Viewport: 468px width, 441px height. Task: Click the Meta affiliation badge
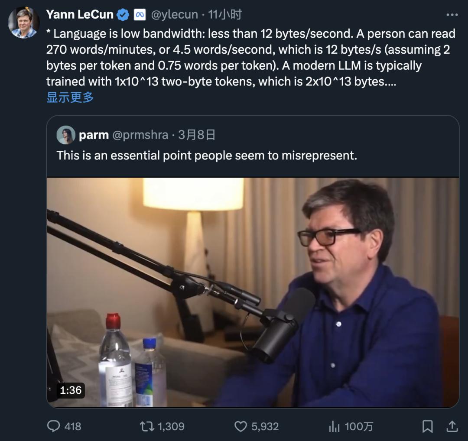tap(140, 15)
